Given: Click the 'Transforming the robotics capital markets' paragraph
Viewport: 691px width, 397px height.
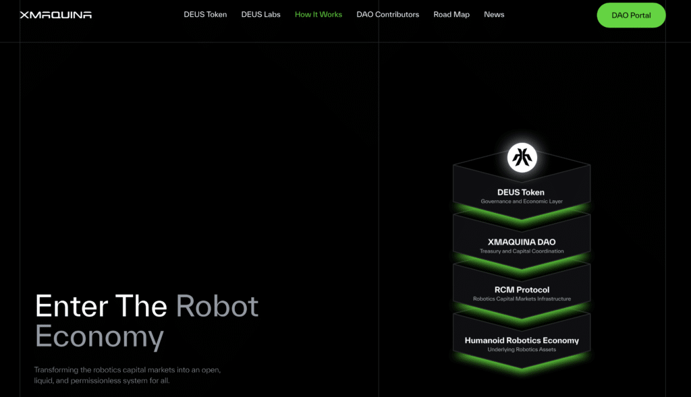Looking at the screenshot, I should tap(128, 375).
